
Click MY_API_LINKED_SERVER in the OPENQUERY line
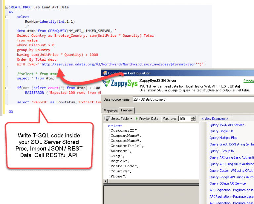[x=90, y=31]
